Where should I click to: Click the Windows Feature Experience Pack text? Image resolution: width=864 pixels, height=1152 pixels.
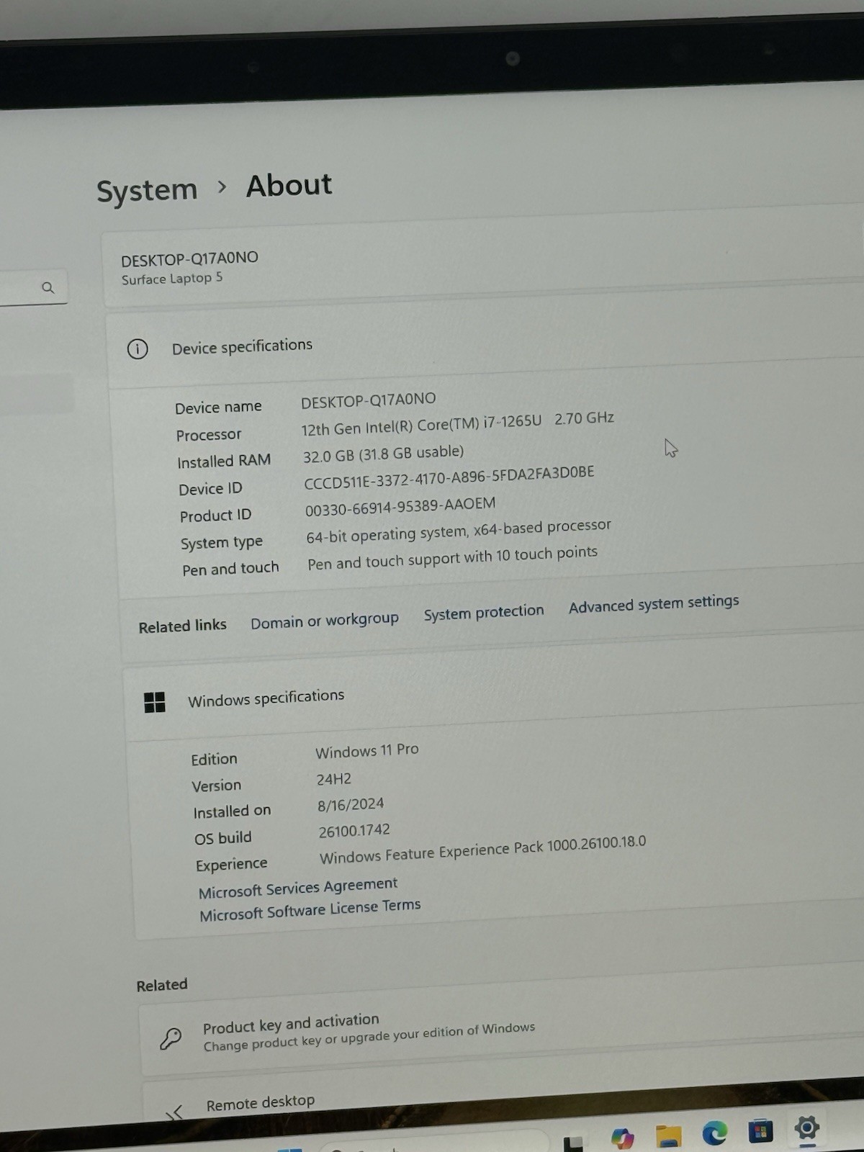[483, 850]
